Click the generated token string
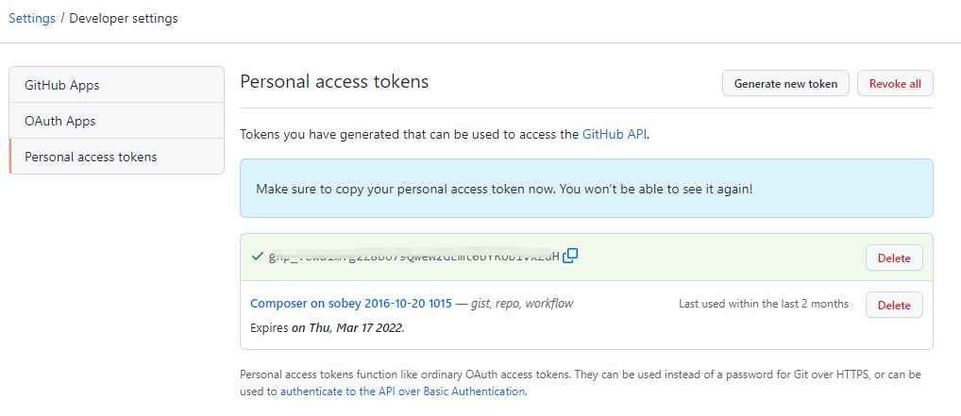The image size is (961, 416). coord(413,257)
